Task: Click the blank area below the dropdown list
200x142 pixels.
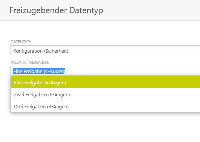Action: (x=100, y=127)
